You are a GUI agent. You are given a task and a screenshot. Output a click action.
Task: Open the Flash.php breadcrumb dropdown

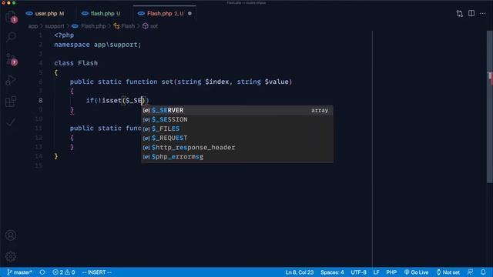pos(89,26)
